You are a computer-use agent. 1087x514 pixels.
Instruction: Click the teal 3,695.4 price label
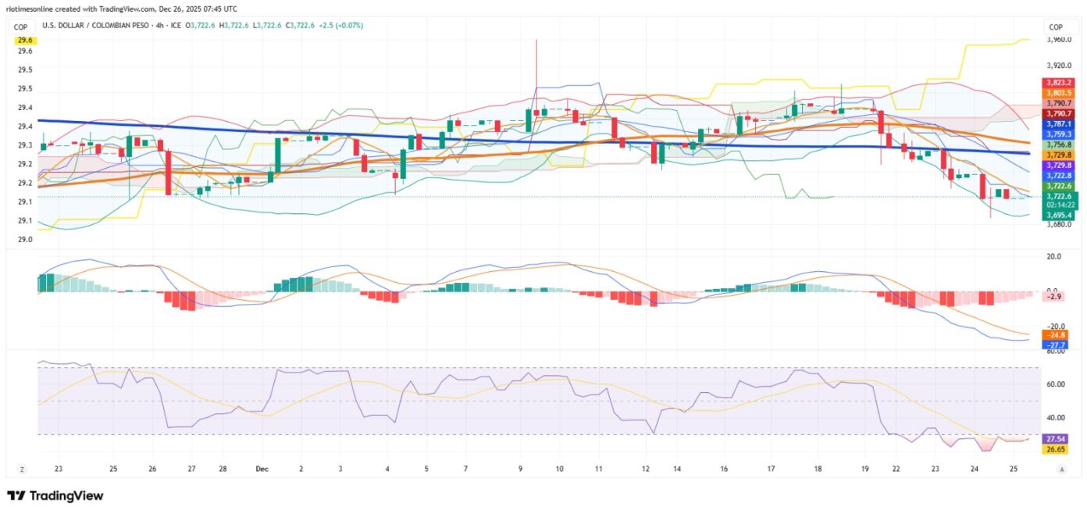pyautogui.click(x=1057, y=215)
